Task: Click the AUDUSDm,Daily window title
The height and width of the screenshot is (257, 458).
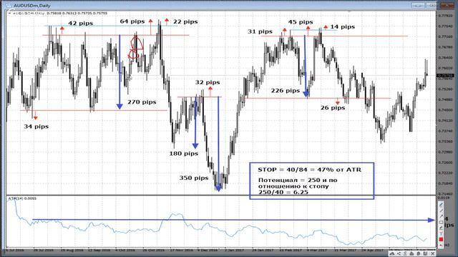Action: (x=31, y=6)
